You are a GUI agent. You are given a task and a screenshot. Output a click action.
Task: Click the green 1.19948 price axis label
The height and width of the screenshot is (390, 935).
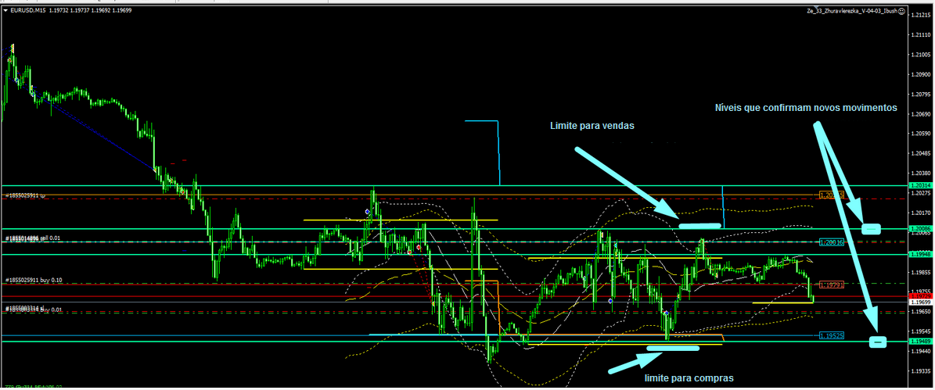(920, 254)
